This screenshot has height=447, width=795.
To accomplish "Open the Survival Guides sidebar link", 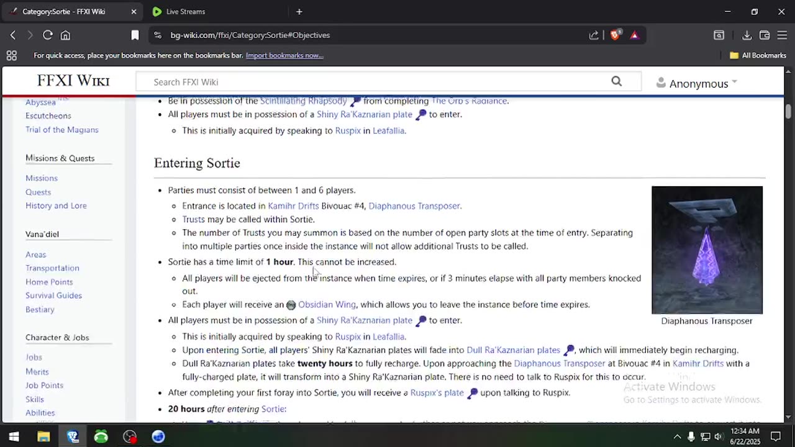I will tap(53, 296).
